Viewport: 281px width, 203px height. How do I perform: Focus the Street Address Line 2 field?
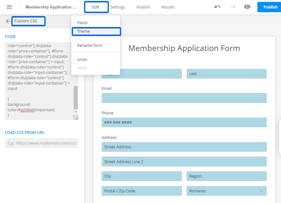(184, 162)
